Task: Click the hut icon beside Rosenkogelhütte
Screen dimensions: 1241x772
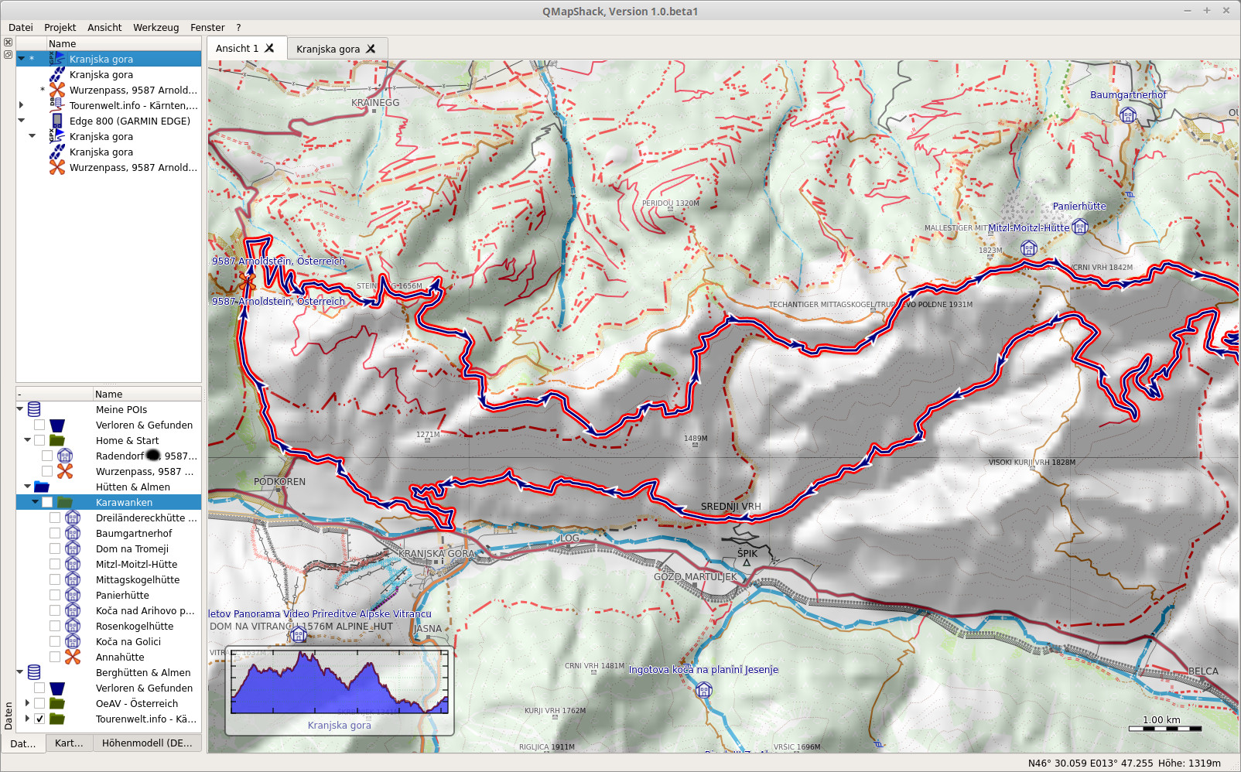Action: (x=73, y=626)
